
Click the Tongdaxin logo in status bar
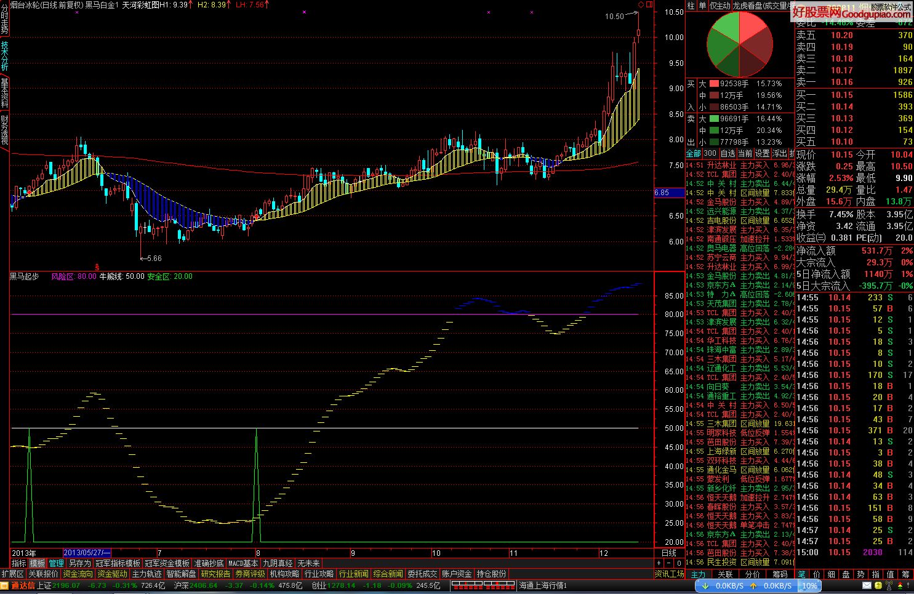[x=23, y=585]
